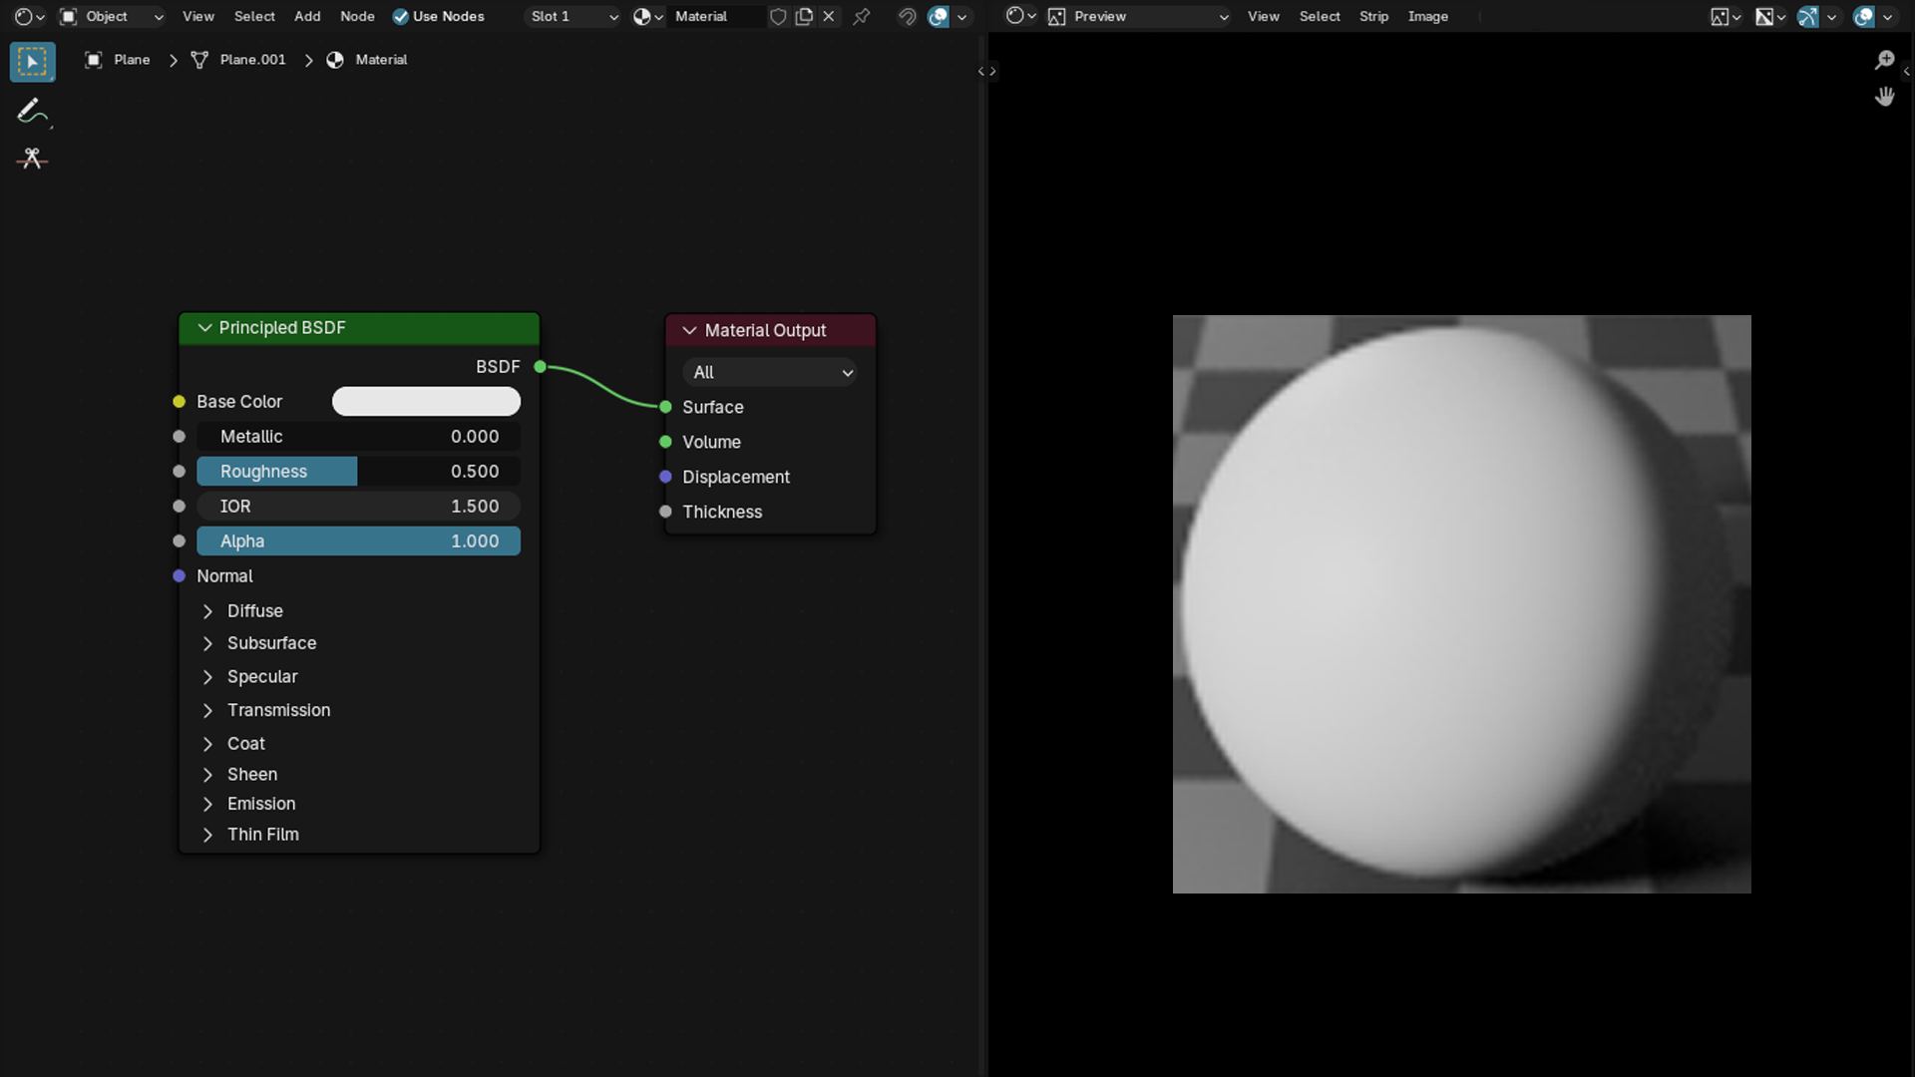Collapse the Material Output node
Screen dimensions: 1915x1077
point(689,330)
